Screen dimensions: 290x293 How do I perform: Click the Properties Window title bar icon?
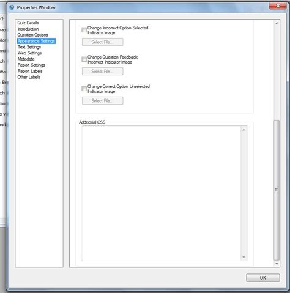pyautogui.click(x=12, y=7)
